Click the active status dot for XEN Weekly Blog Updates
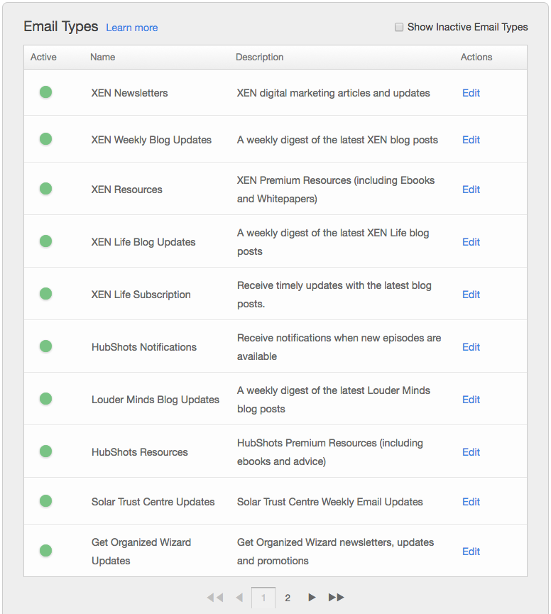 pos(46,139)
